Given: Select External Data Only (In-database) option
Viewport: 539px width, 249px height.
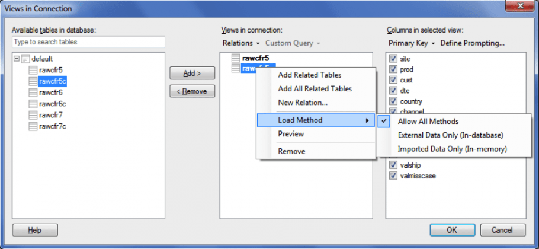Looking at the screenshot, I should pyautogui.click(x=450, y=135).
